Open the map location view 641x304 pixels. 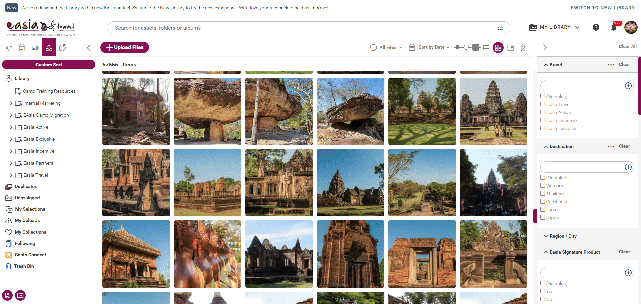point(523,48)
